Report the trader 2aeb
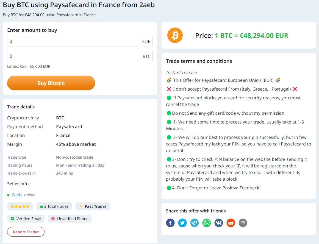This screenshot has width=319, height=244. click(x=26, y=232)
